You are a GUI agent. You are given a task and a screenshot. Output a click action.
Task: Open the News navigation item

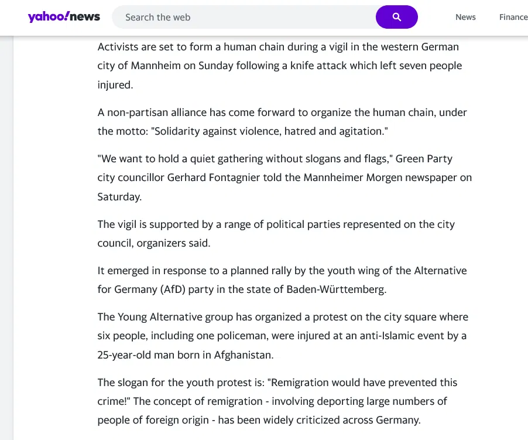pos(465,17)
